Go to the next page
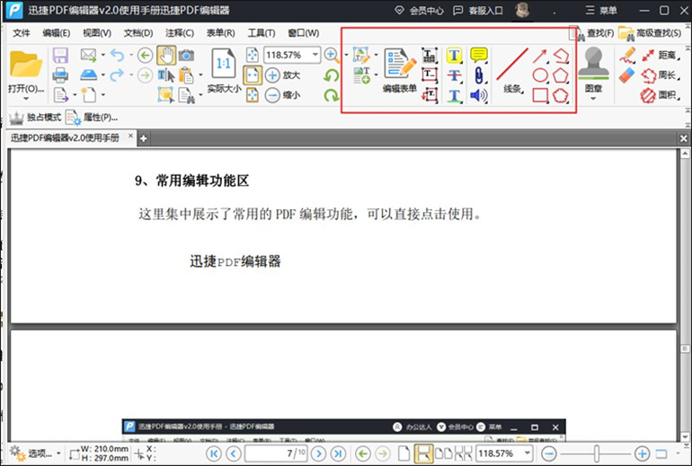Viewport: 692px width, 466px height. 319,453
